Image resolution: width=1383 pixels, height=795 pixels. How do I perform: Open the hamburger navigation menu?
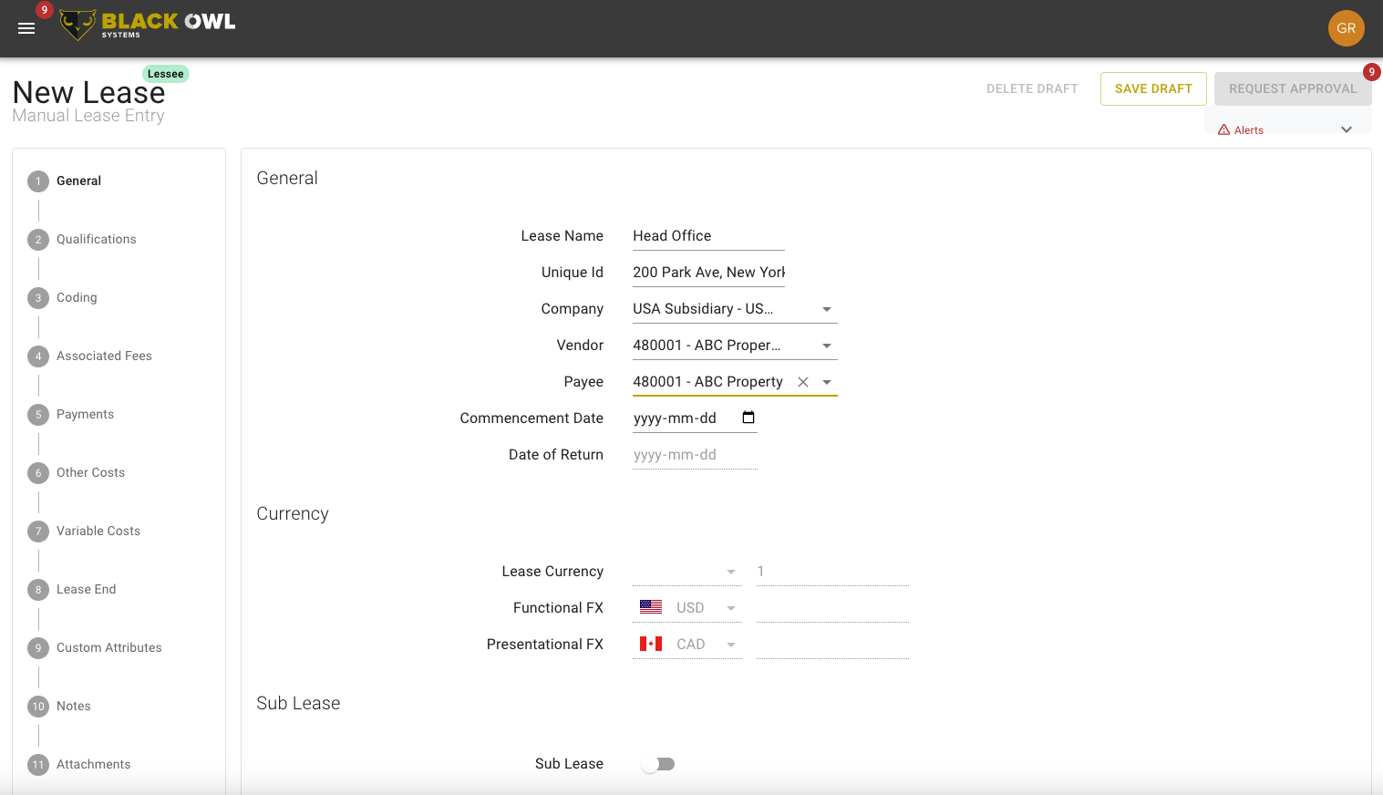coord(26,28)
